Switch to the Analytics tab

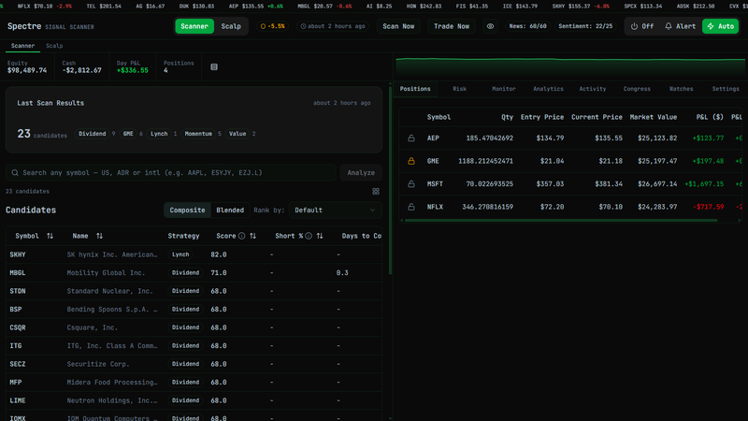coord(548,89)
